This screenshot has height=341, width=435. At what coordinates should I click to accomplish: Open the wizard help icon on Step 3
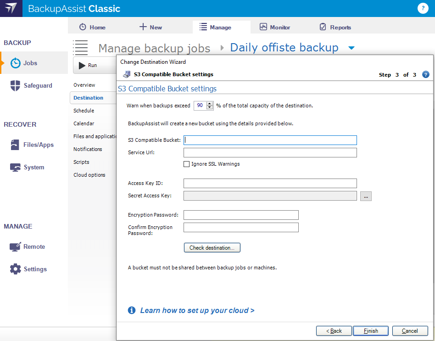tap(425, 74)
